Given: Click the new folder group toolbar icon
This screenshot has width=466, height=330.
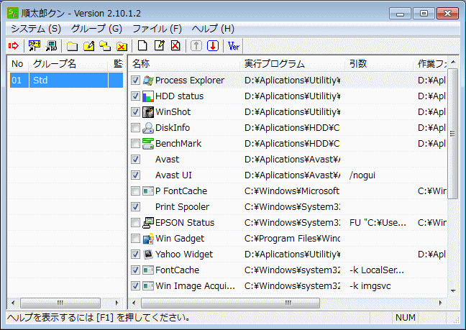Looking at the screenshot, I should [x=72, y=46].
